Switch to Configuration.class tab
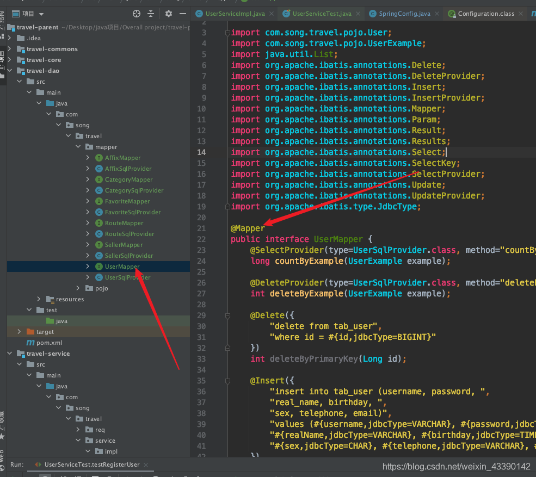 tap(486, 14)
